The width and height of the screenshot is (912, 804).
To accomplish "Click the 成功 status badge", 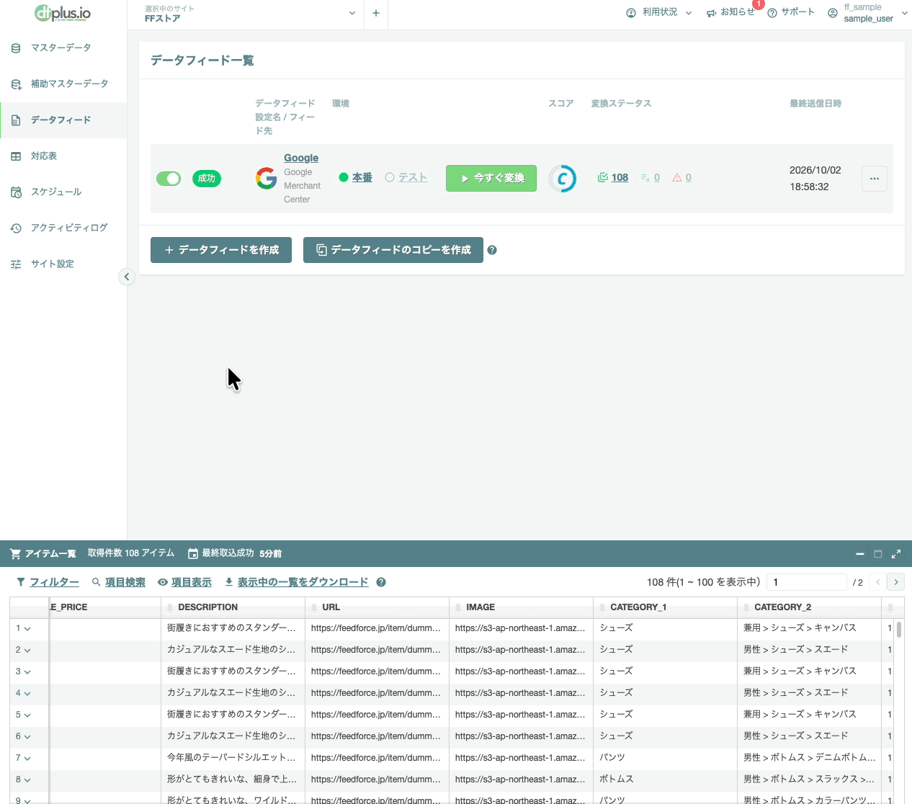I will point(207,179).
